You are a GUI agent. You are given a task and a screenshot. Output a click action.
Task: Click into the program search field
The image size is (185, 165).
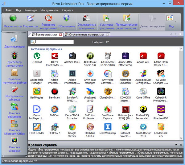pyautogui.click(x=54, y=42)
